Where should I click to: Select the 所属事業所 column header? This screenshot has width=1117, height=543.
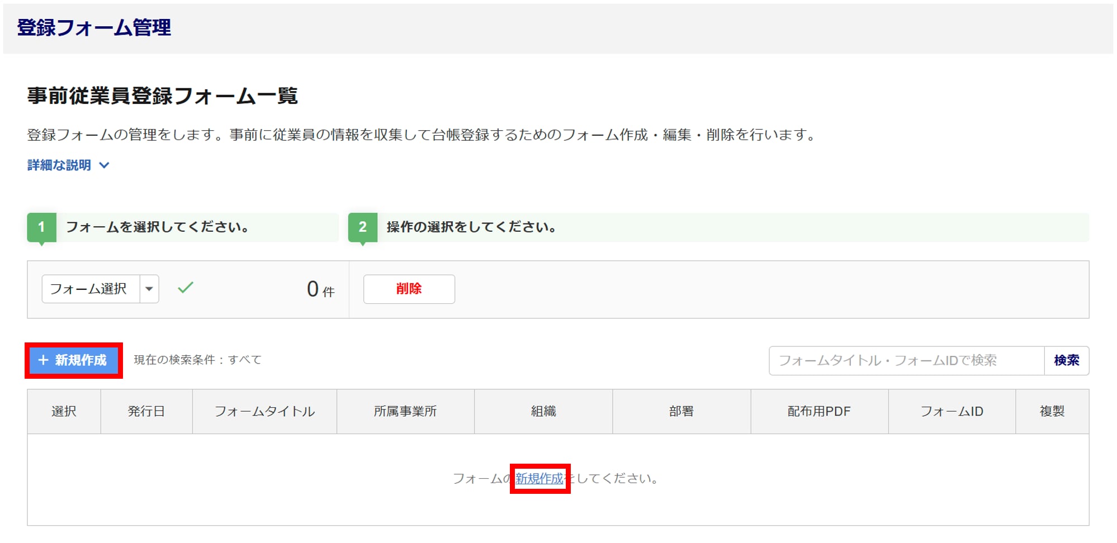coord(405,412)
